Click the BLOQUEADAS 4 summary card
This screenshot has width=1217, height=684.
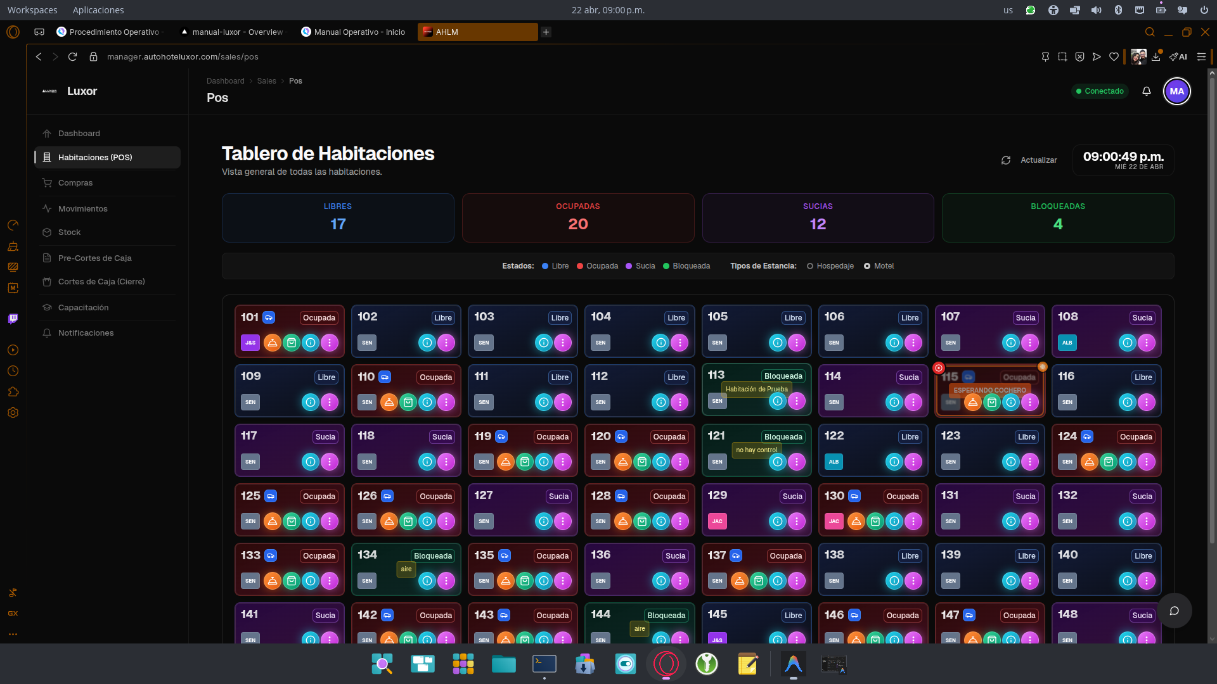click(1058, 218)
